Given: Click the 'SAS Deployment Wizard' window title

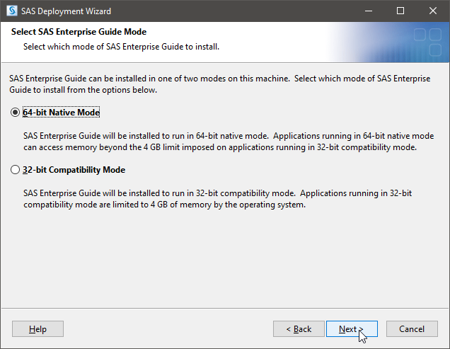Looking at the screenshot, I should pos(66,11).
